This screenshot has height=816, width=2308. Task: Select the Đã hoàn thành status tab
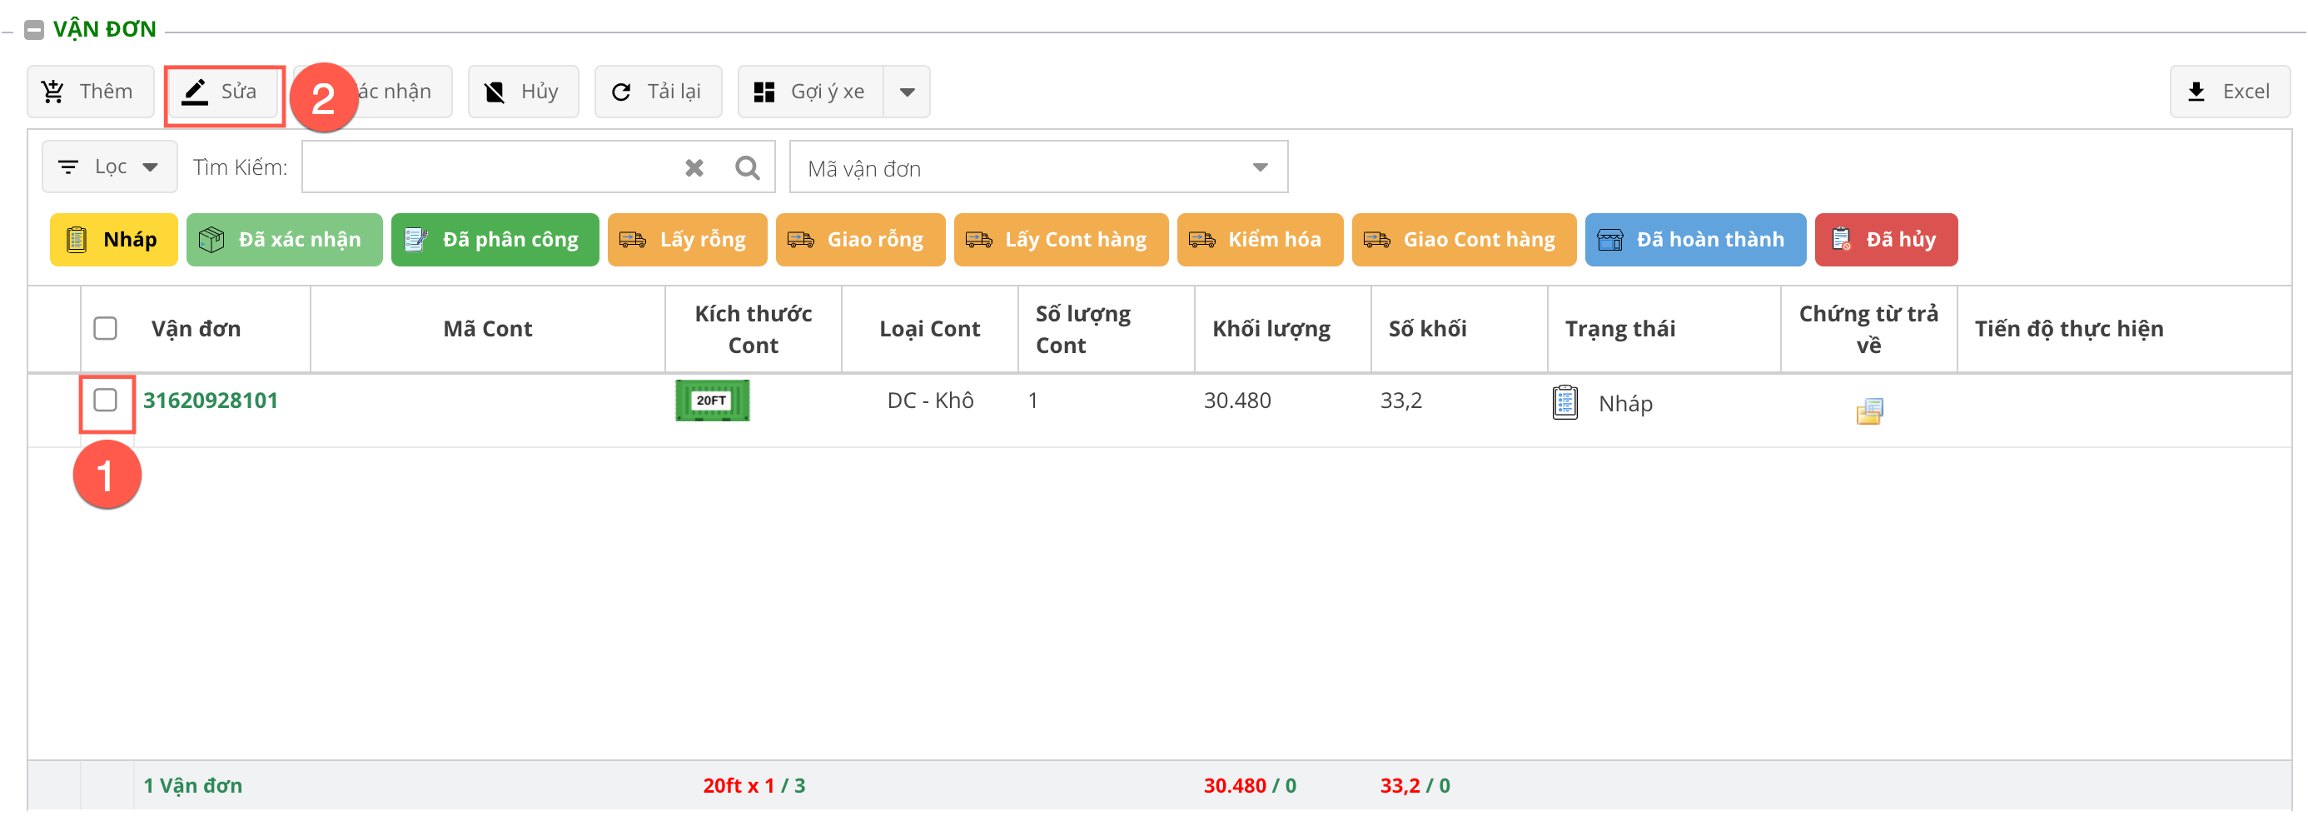(x=1694, y=240)
